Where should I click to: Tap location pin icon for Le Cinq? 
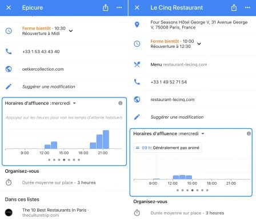(x=137, y=25)
